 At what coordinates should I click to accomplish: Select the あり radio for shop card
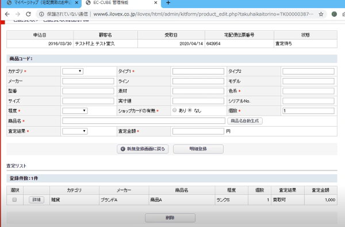pos(174,110)
